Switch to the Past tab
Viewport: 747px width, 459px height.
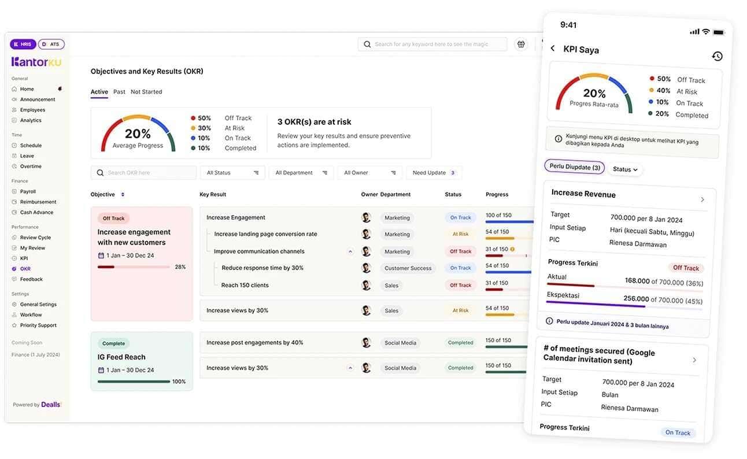click(119, 92)
